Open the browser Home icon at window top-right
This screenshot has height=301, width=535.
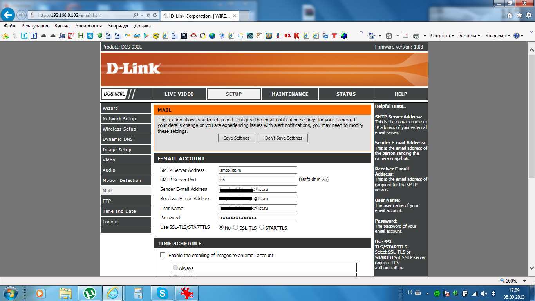point(509,15)
